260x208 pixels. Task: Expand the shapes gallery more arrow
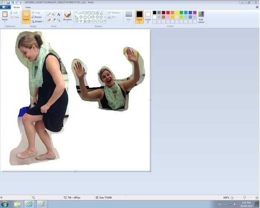[x=105, y=21]
